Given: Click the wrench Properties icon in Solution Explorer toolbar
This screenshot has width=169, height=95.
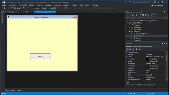Looking at the screenshot, I should pyautogui.click(x=152, y=15).
